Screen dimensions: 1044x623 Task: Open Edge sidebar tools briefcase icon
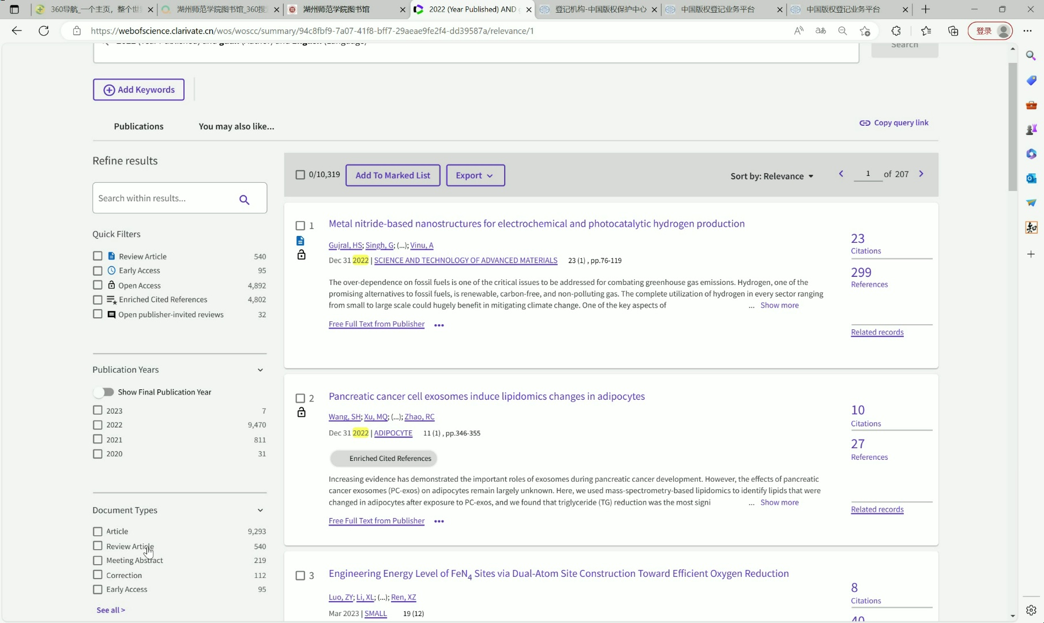tap(1031, 105)
